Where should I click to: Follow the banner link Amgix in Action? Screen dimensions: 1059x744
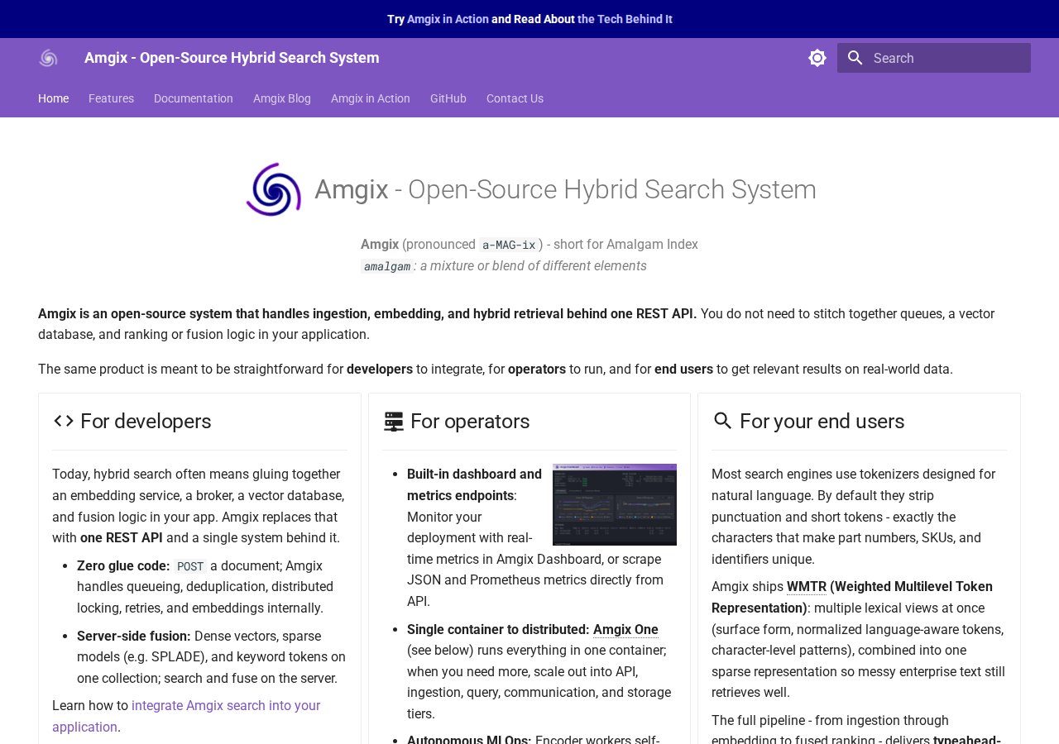pyautogui.click(x=448, y=19)
